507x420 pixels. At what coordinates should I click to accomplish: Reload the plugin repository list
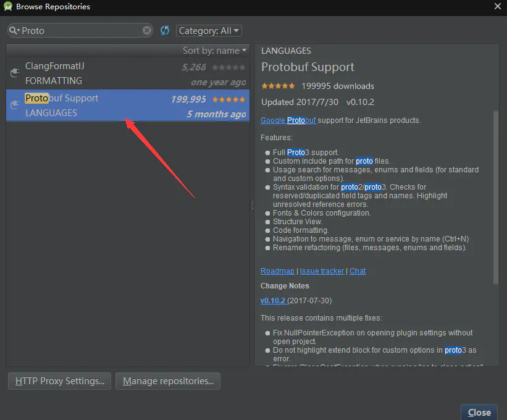165,30
